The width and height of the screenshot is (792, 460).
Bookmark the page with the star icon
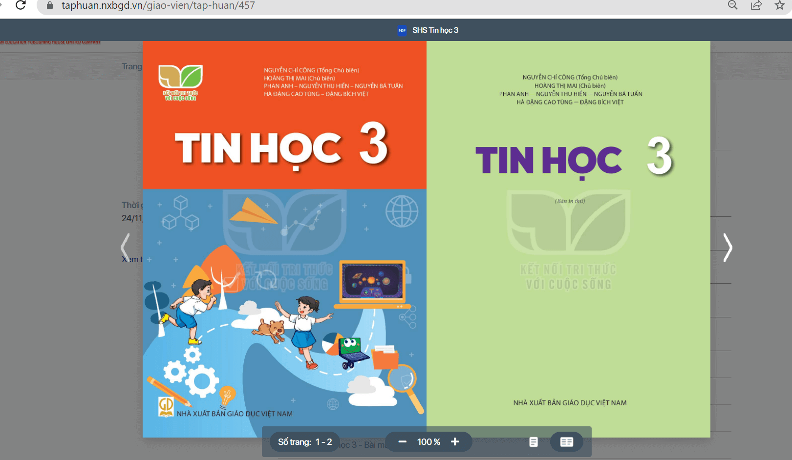[780, 5]
